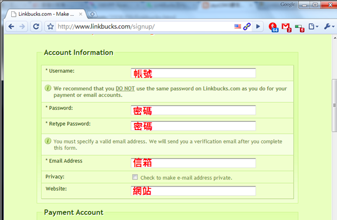Image resolution: width=337 pixels, height=220 pixels.
Task: Click the vertical scrollbar thumb
Action: pyautogui.click(x=335, y=105)
